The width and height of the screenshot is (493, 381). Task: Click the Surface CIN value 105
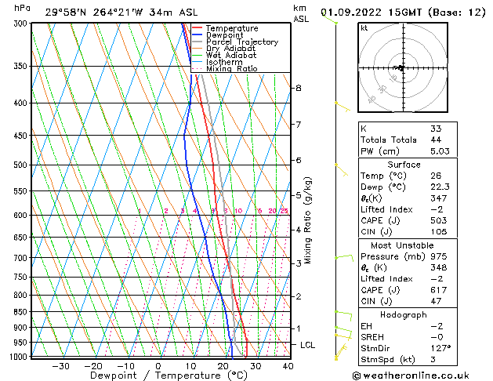tap(439, 232)
